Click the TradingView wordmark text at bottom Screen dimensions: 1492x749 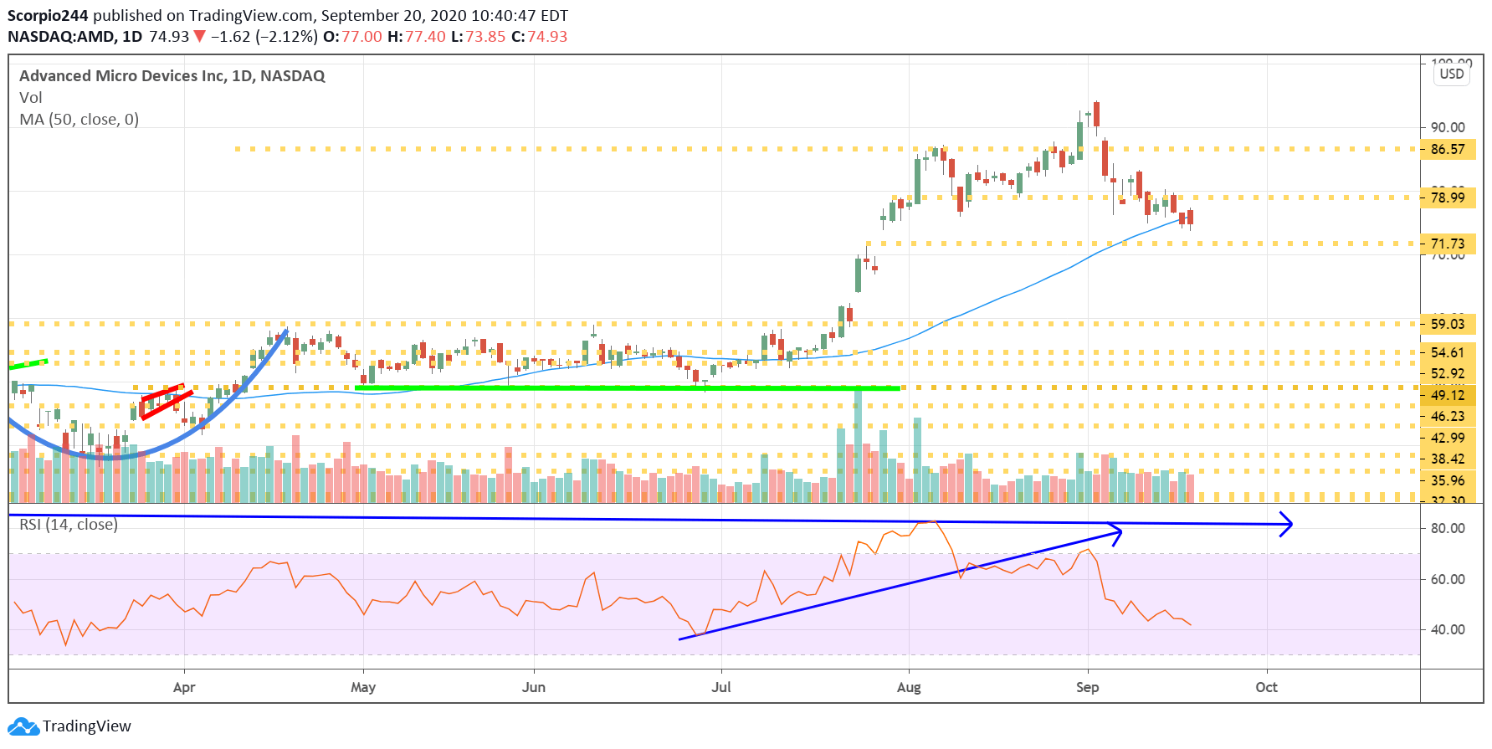click(x=87, y=726)
